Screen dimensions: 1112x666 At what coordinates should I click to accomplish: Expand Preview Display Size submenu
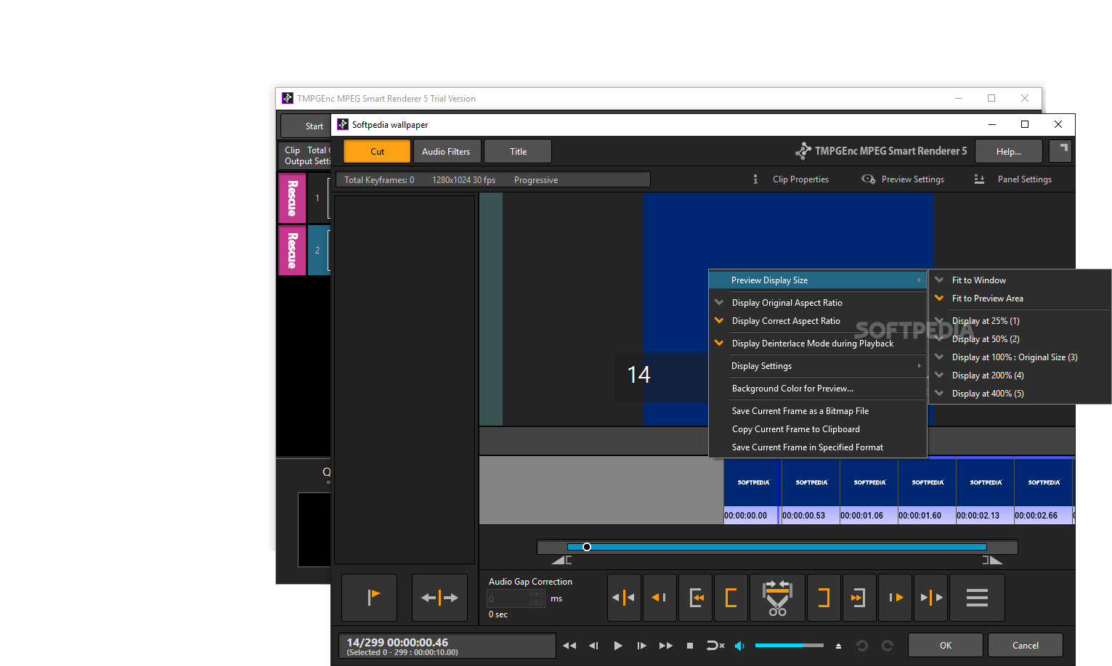click(818, 280)
